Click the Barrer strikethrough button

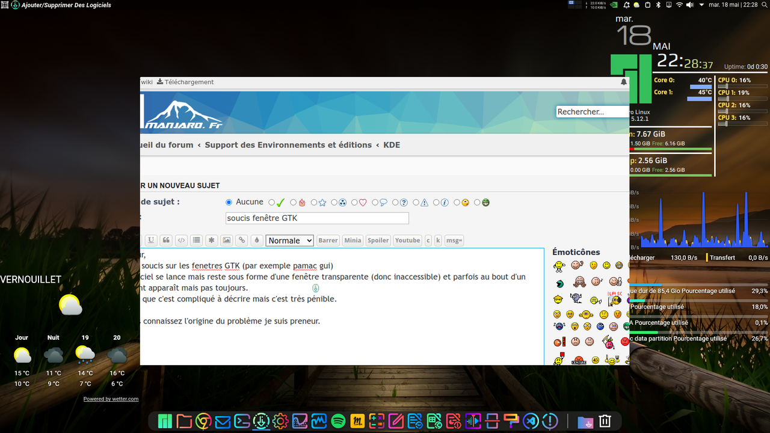coord(328,240)
